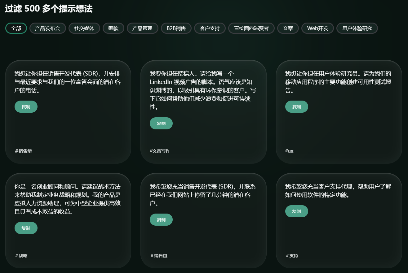The image size is (408, 273).
Task: Open the 用户体验研究 category
Action: click(357, 28)
